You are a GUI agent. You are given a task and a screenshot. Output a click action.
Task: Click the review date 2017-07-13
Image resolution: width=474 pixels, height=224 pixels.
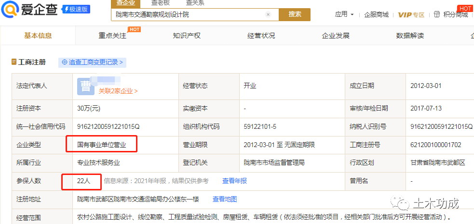426,108
